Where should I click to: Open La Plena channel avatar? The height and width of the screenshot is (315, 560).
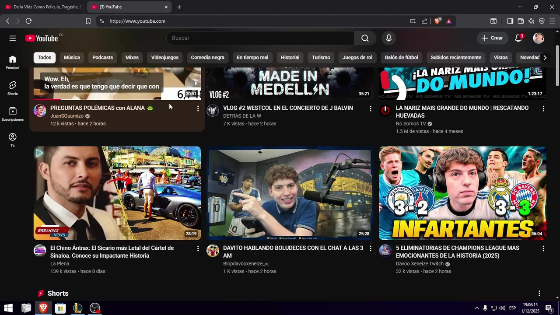[40, 251]
